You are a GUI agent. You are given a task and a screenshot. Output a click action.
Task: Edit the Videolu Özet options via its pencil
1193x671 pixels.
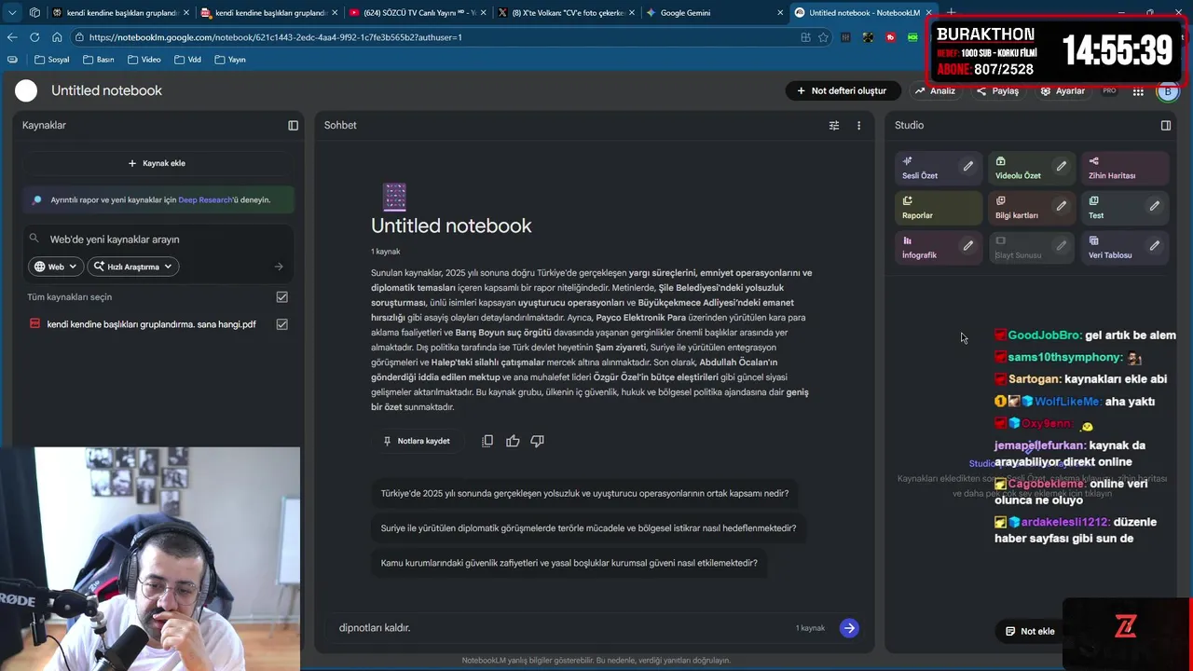(1061, 167)
